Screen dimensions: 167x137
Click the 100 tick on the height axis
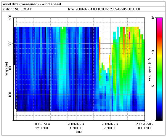[x=10, y=95]
